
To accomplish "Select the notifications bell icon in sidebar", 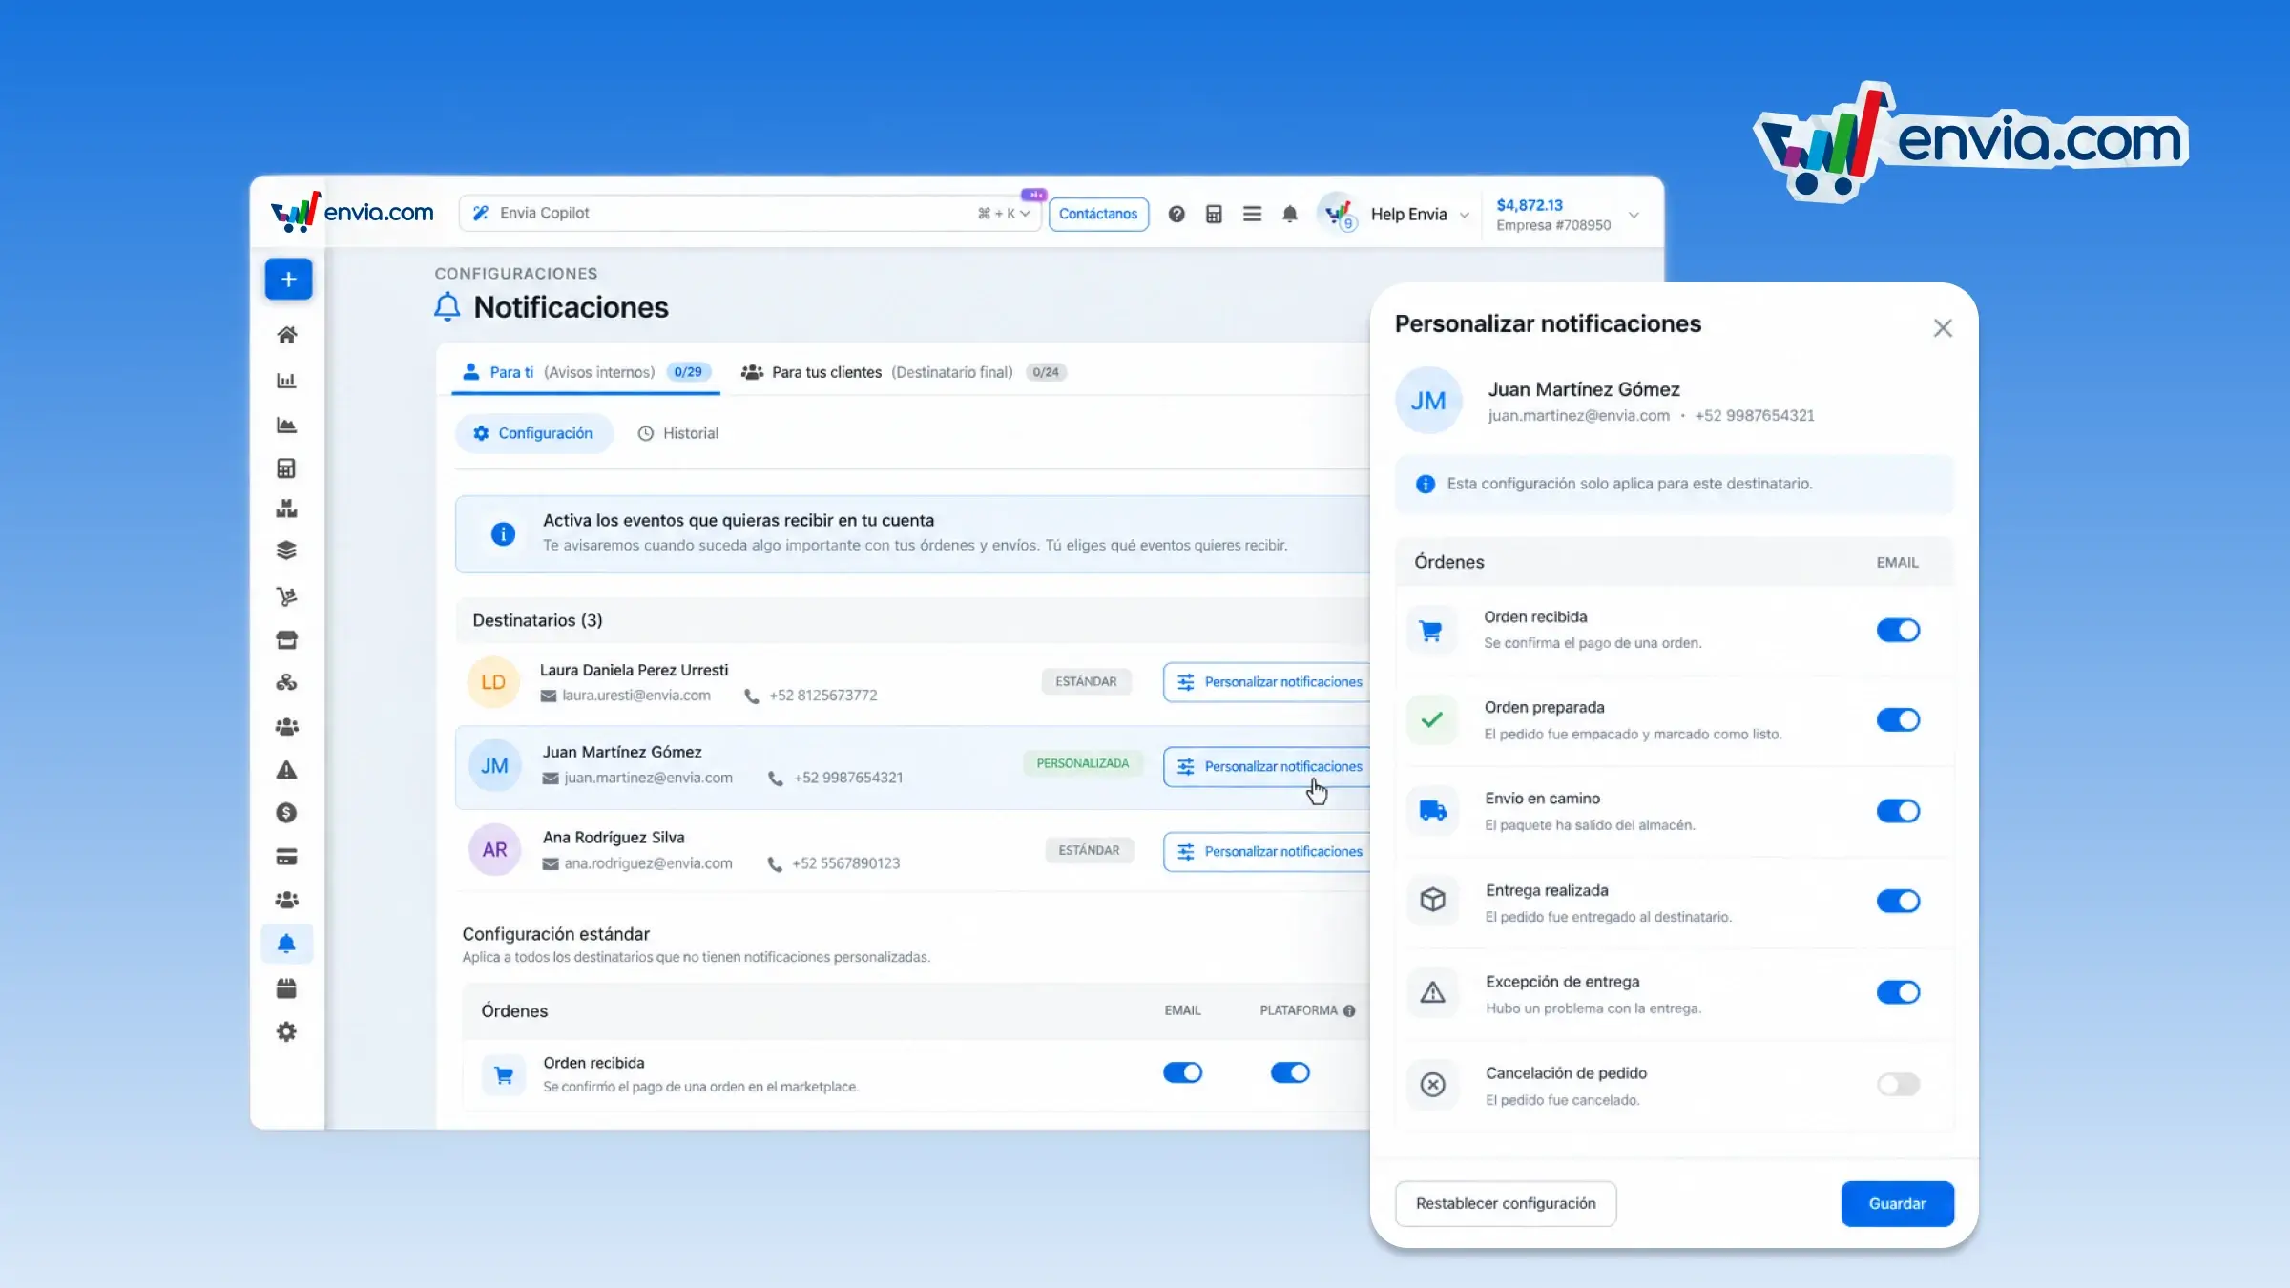I will point(286,944).
